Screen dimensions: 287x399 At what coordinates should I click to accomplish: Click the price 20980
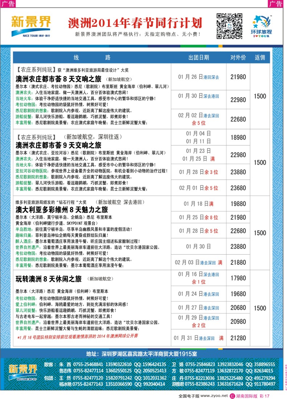[238, 321]
